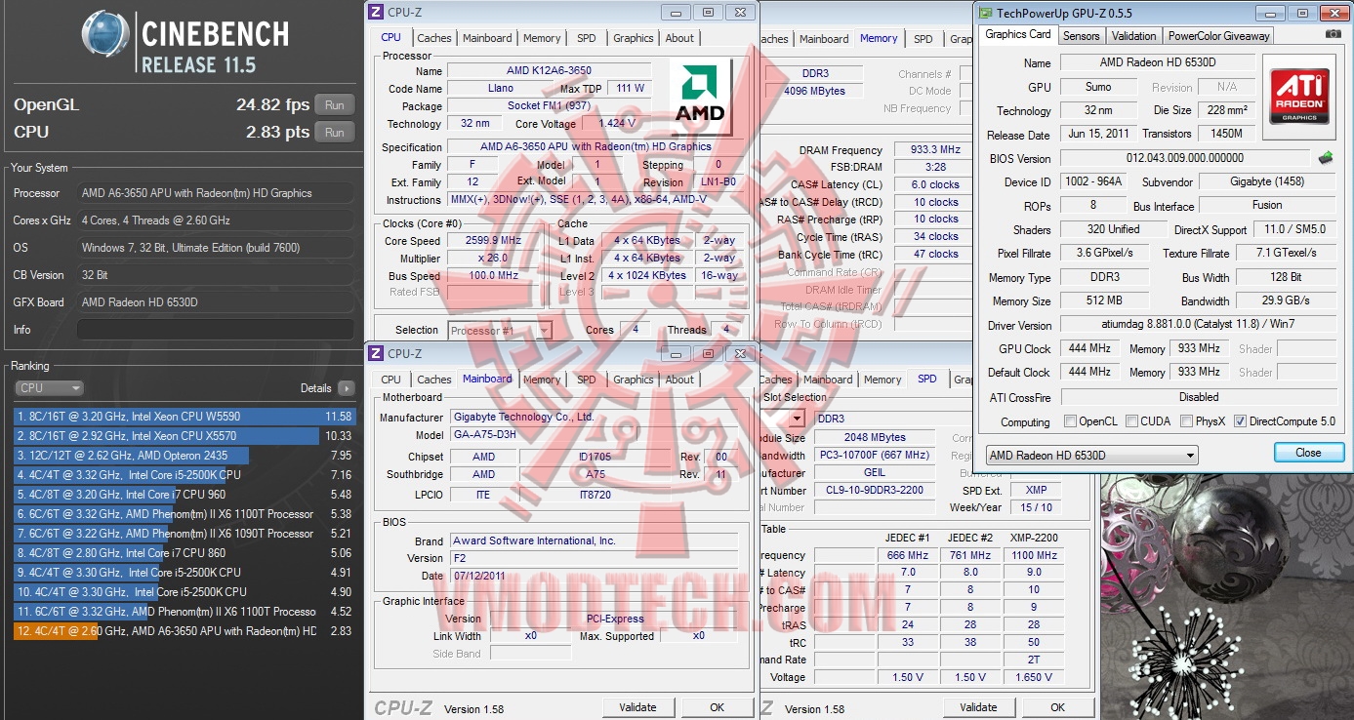Click the GPU-Z title bar application icon
Image resolution: width=1354 pixels, height=720 pixels.
[x=984, y=14]
